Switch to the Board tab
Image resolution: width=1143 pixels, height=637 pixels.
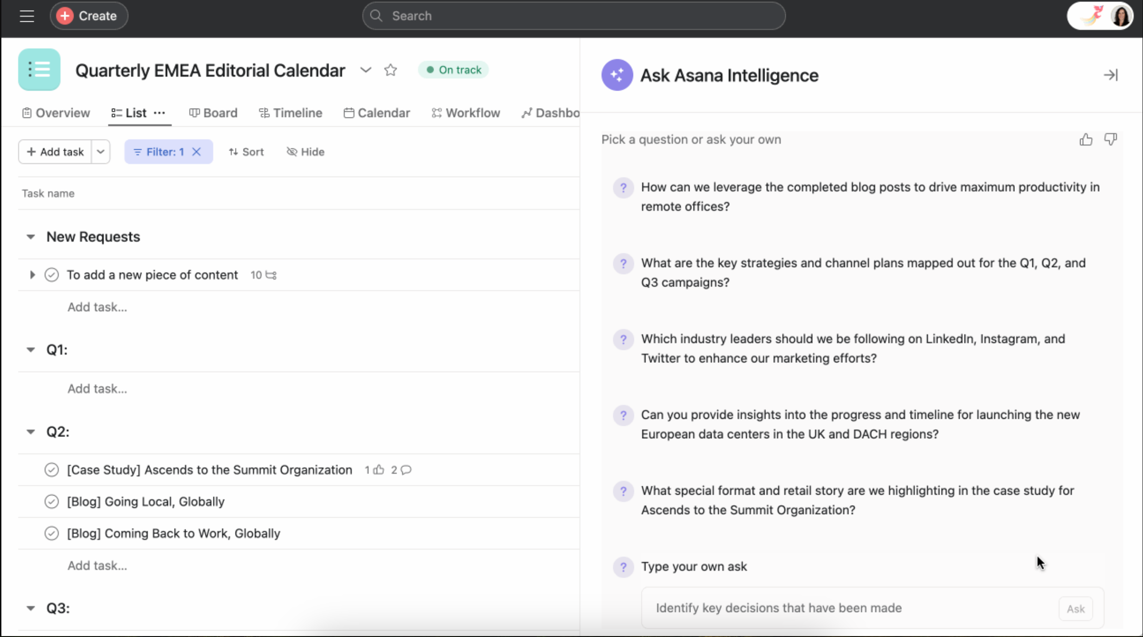tap(213, 113)
